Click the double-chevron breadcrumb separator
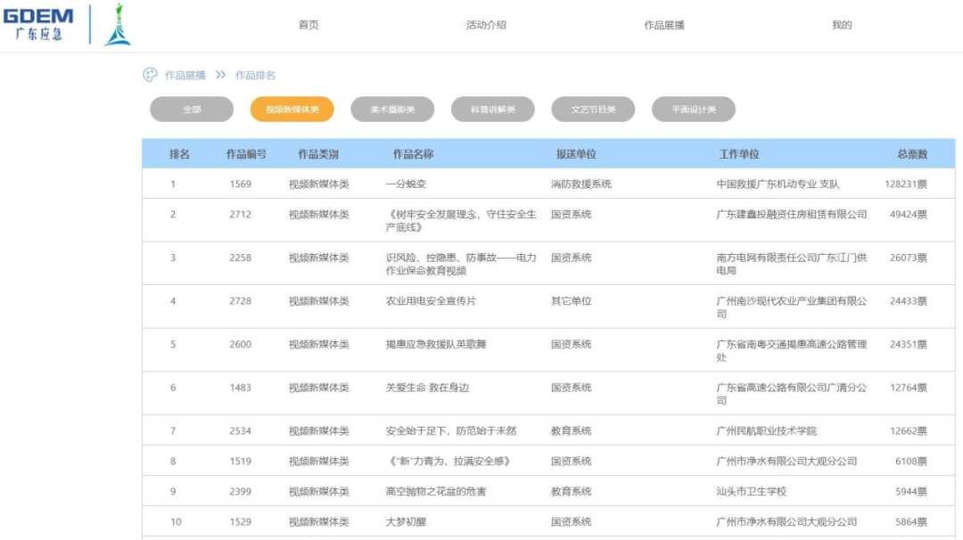The width and height of the screenshot is (963, 540). [x=220, y=75]
